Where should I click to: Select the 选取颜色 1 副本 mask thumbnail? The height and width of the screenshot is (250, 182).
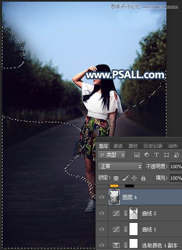[x=134, y=244]
